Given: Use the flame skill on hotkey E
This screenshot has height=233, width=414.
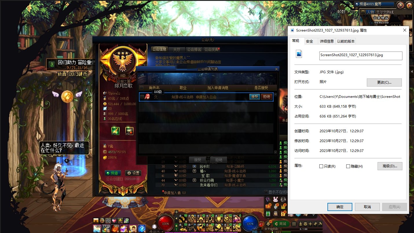Looking at the screenshot, I should click(x=201, y=219).
